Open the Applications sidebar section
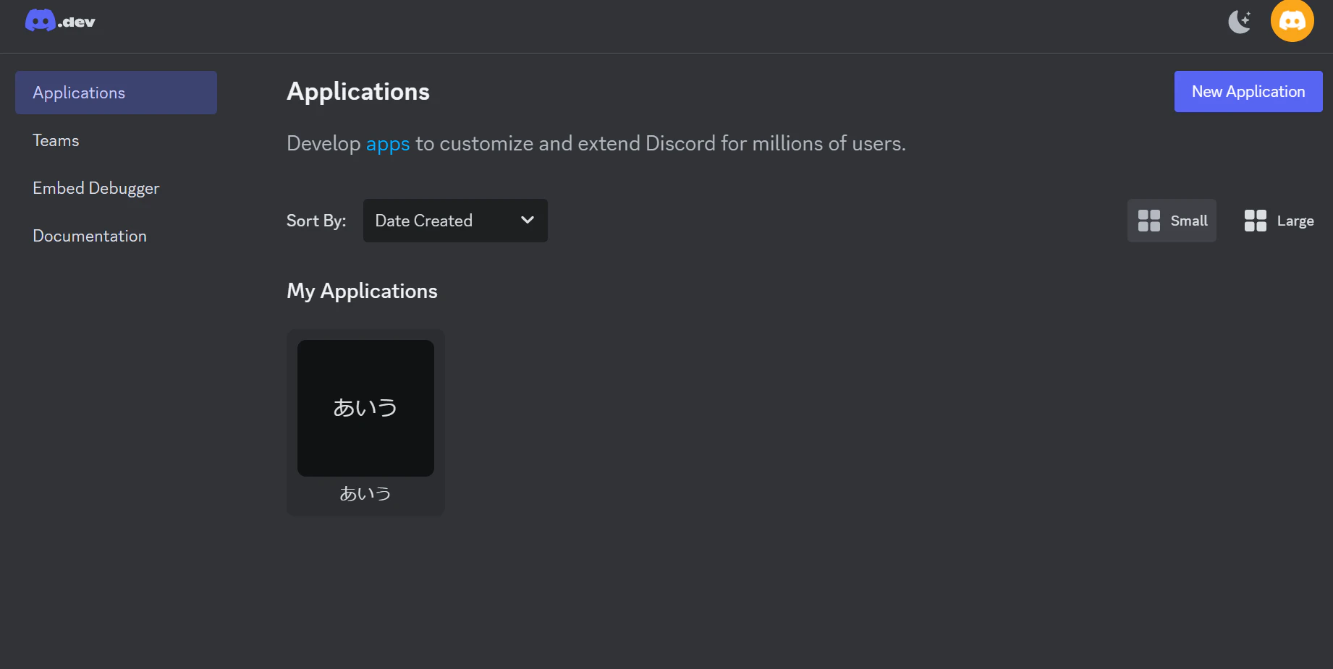Image resolution: width=1333 pixels, height=669 pixels. click(116, 93)
